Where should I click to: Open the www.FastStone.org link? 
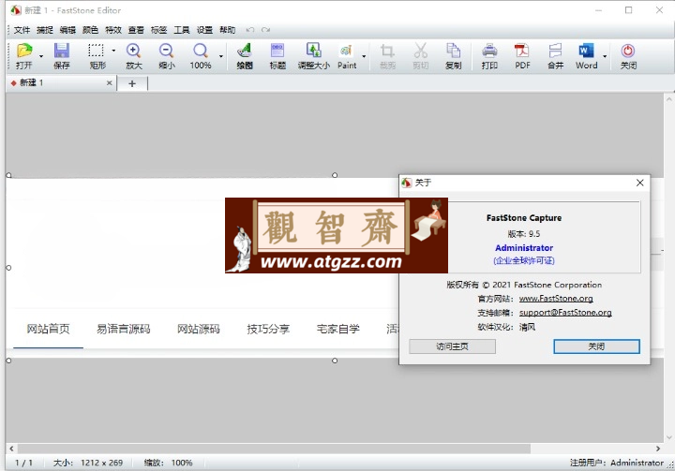[x=556, y=298]
